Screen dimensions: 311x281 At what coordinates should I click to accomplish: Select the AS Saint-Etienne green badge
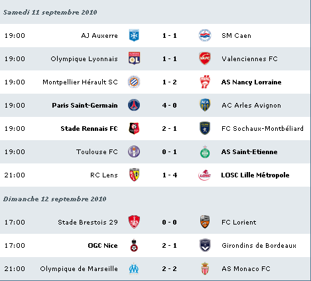point(205,152)
